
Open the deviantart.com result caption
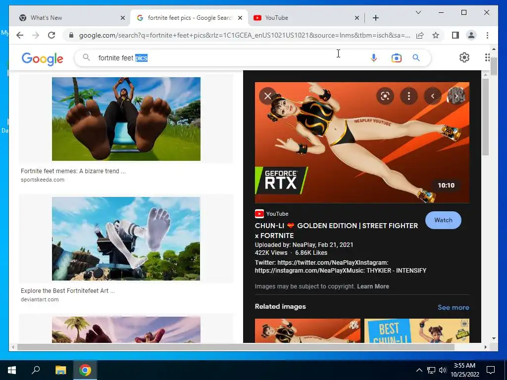pos(67,295)
